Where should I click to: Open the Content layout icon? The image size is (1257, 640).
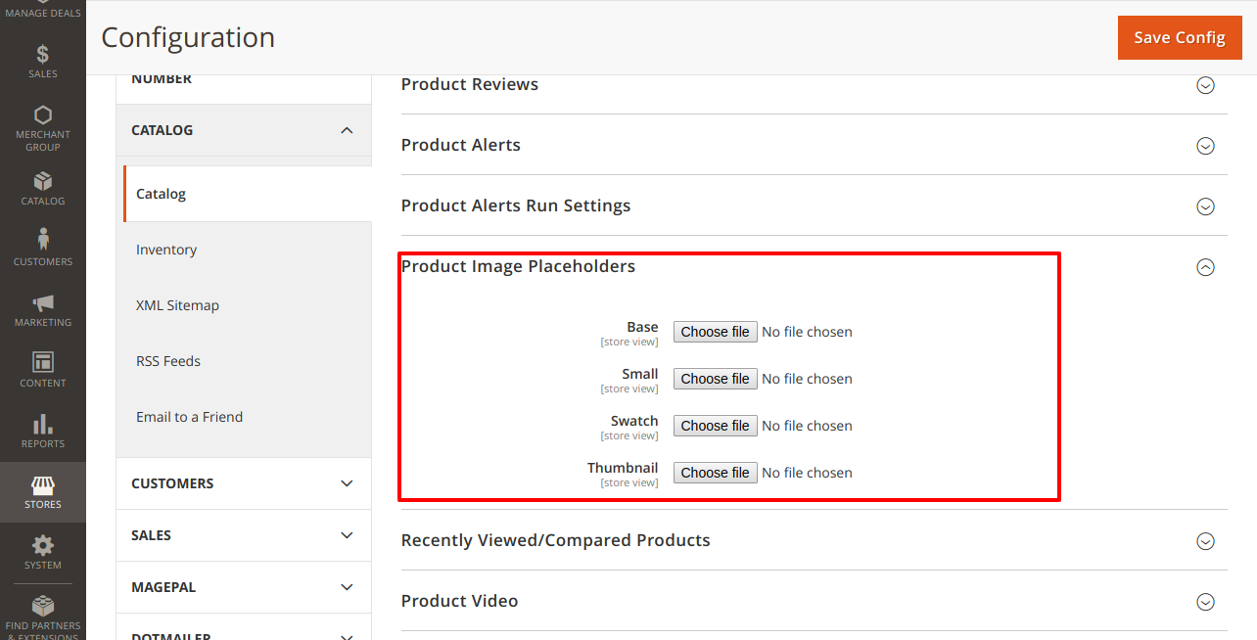(x=43, y=363)
